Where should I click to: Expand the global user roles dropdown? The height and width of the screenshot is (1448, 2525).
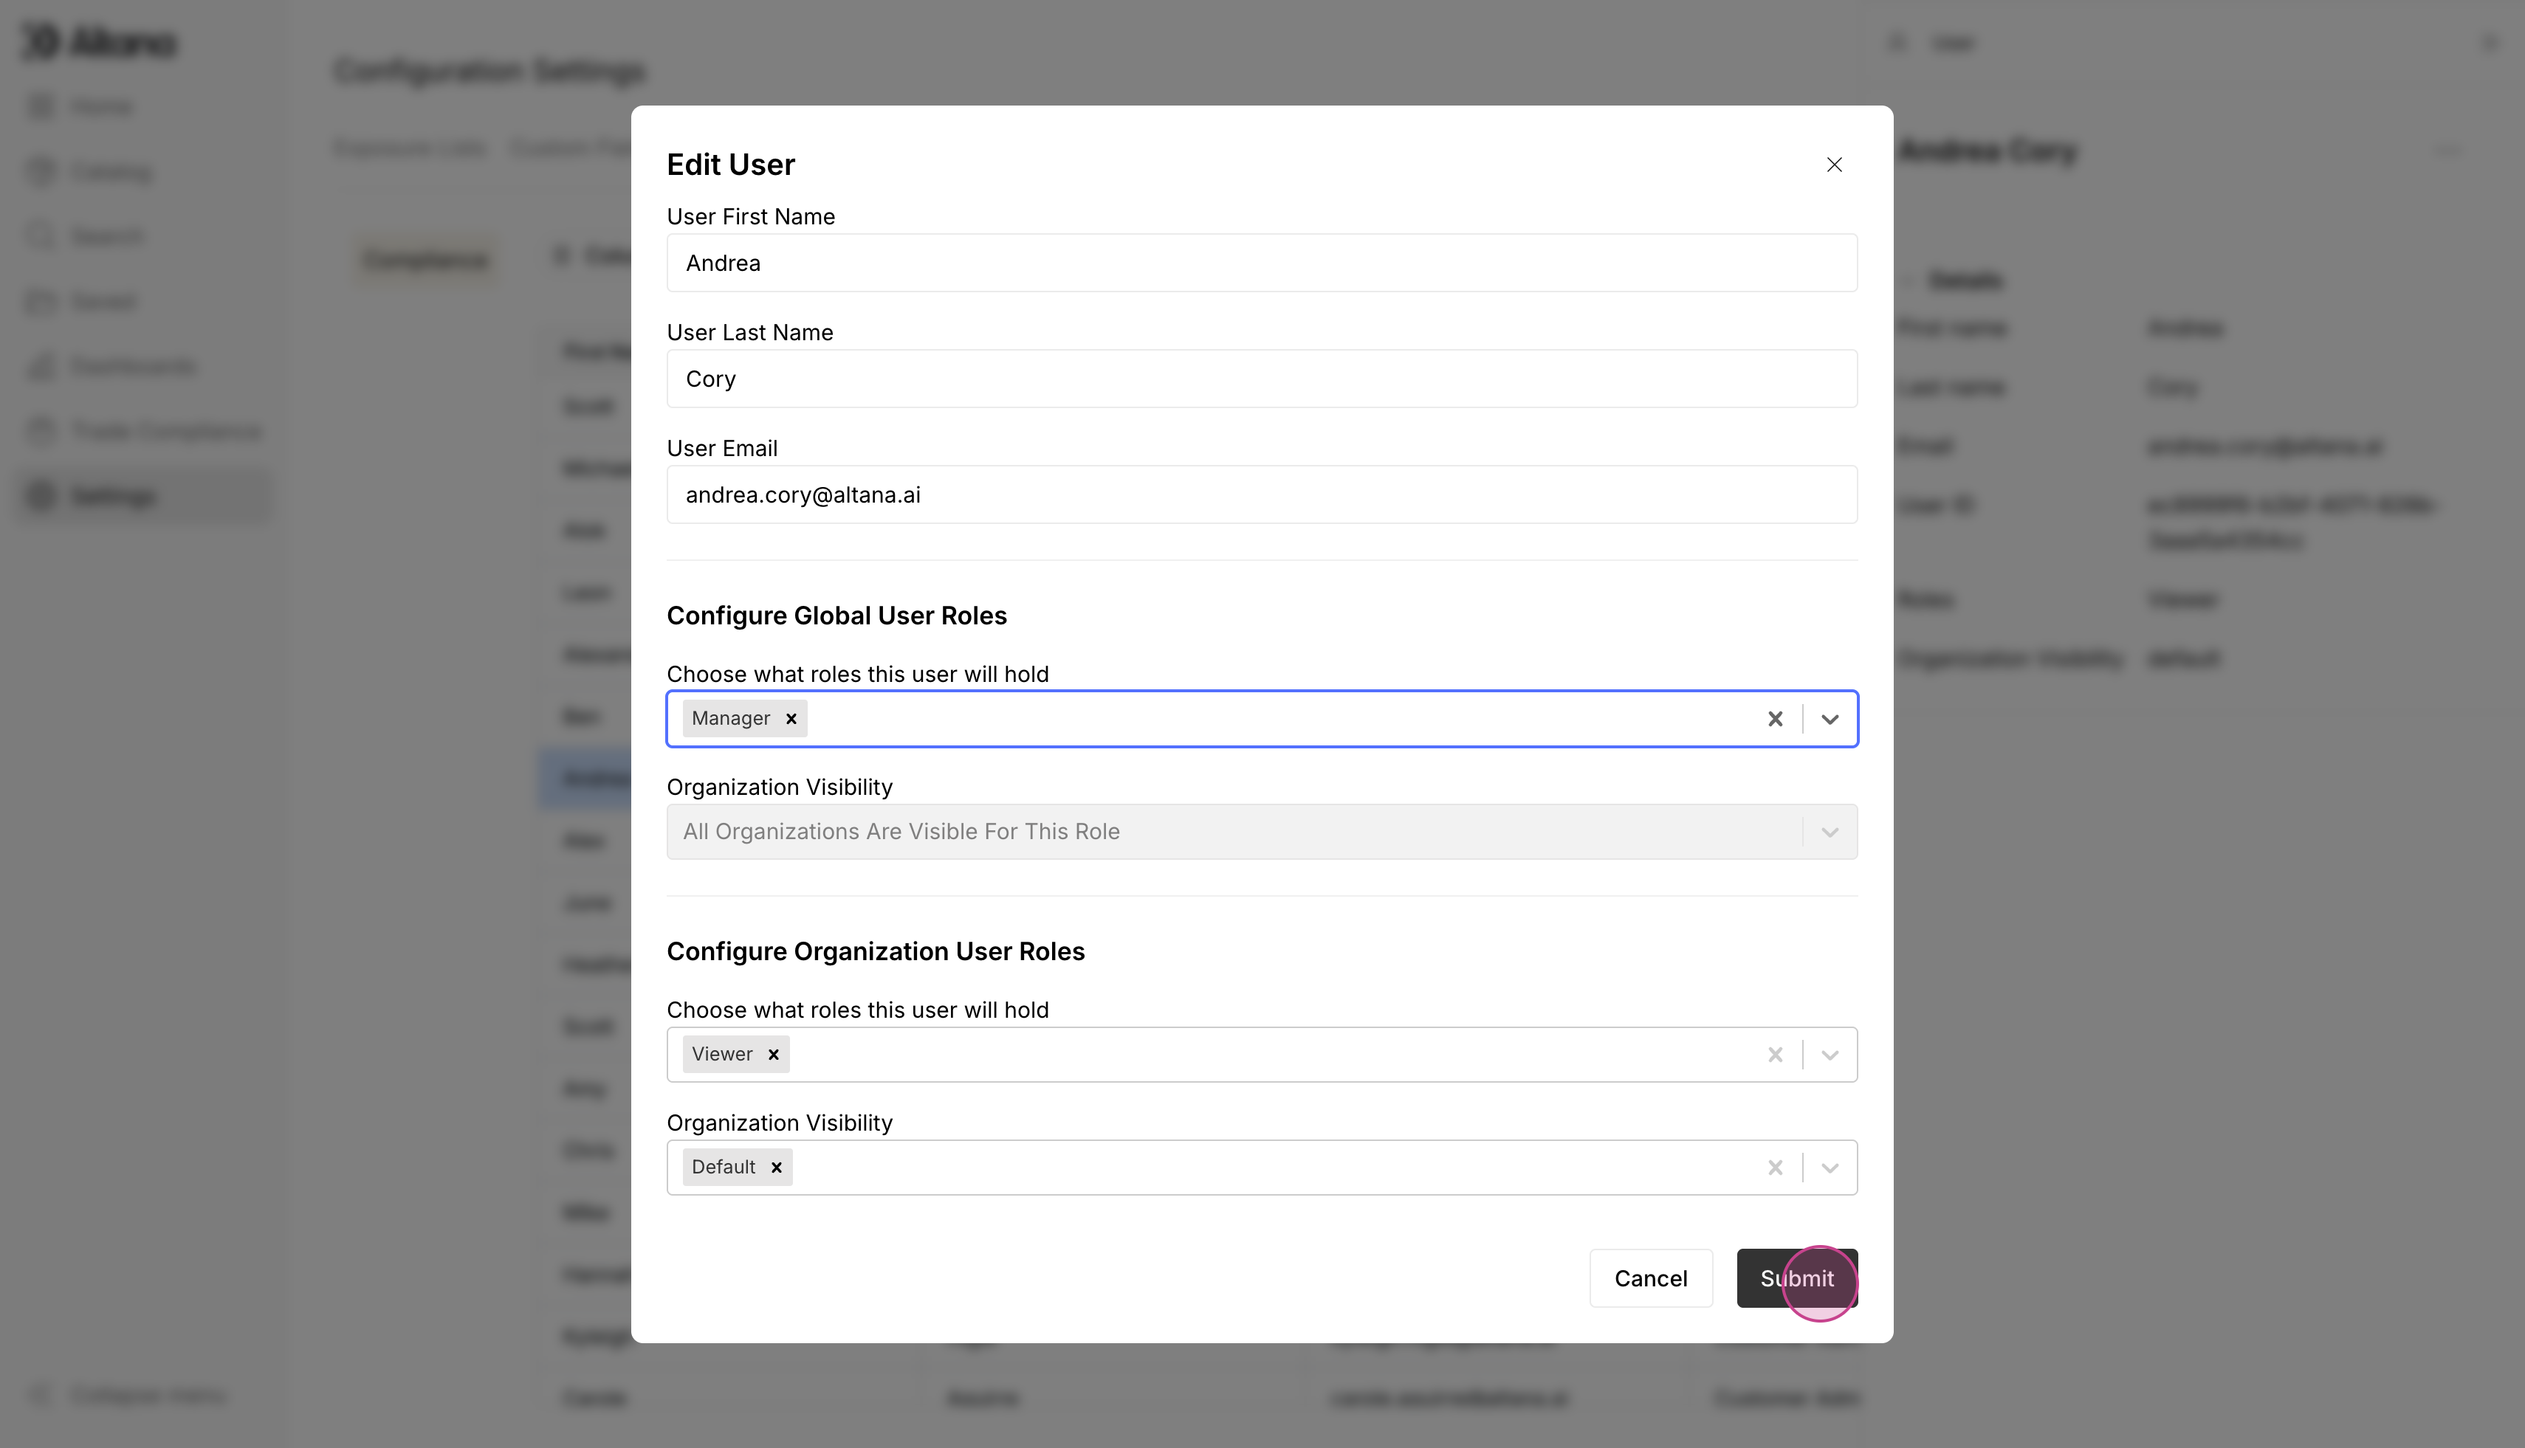(1830, 718)
